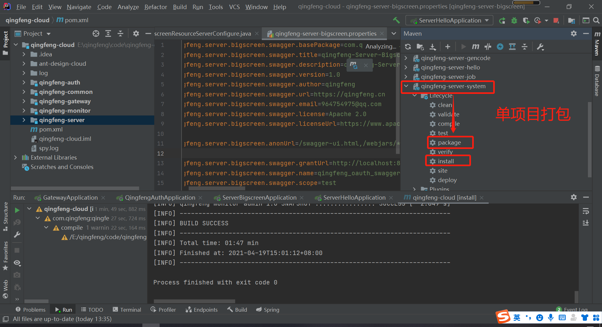Open ServerHelloApplication run configuration dropdown

pos(449,20)
